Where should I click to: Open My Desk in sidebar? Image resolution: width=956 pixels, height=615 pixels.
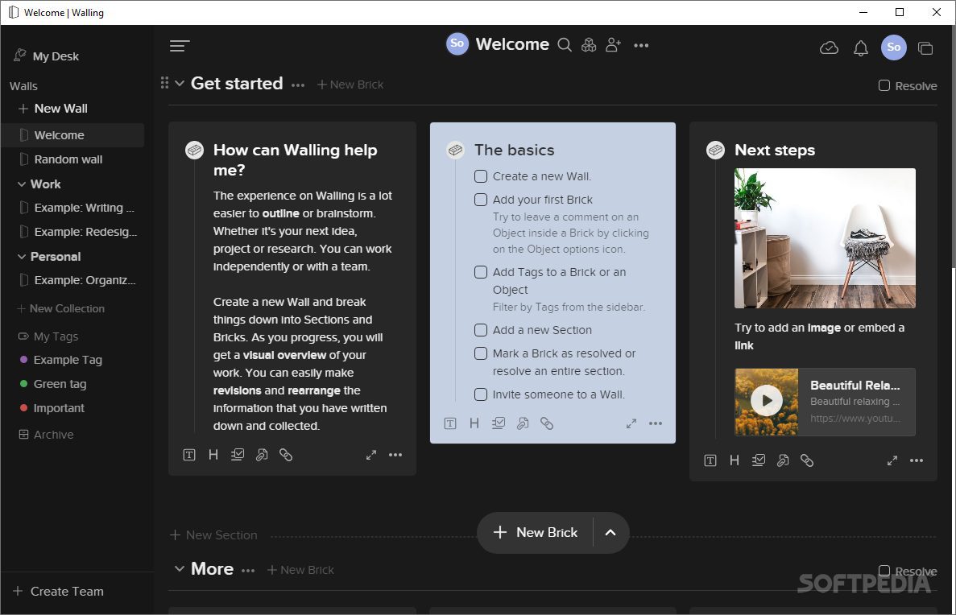coord(47,56)
